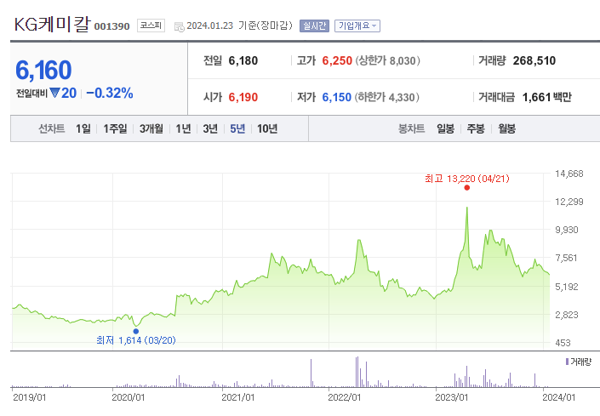Select the 3년 chart period
Image resolution: width=600 pixels, height=416 pixels.
coord(210,128)
